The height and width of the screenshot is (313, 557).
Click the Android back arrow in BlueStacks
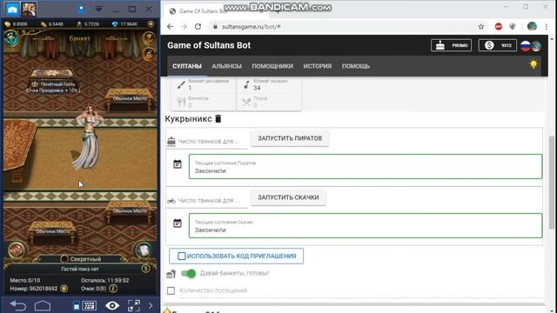(17, 305)
